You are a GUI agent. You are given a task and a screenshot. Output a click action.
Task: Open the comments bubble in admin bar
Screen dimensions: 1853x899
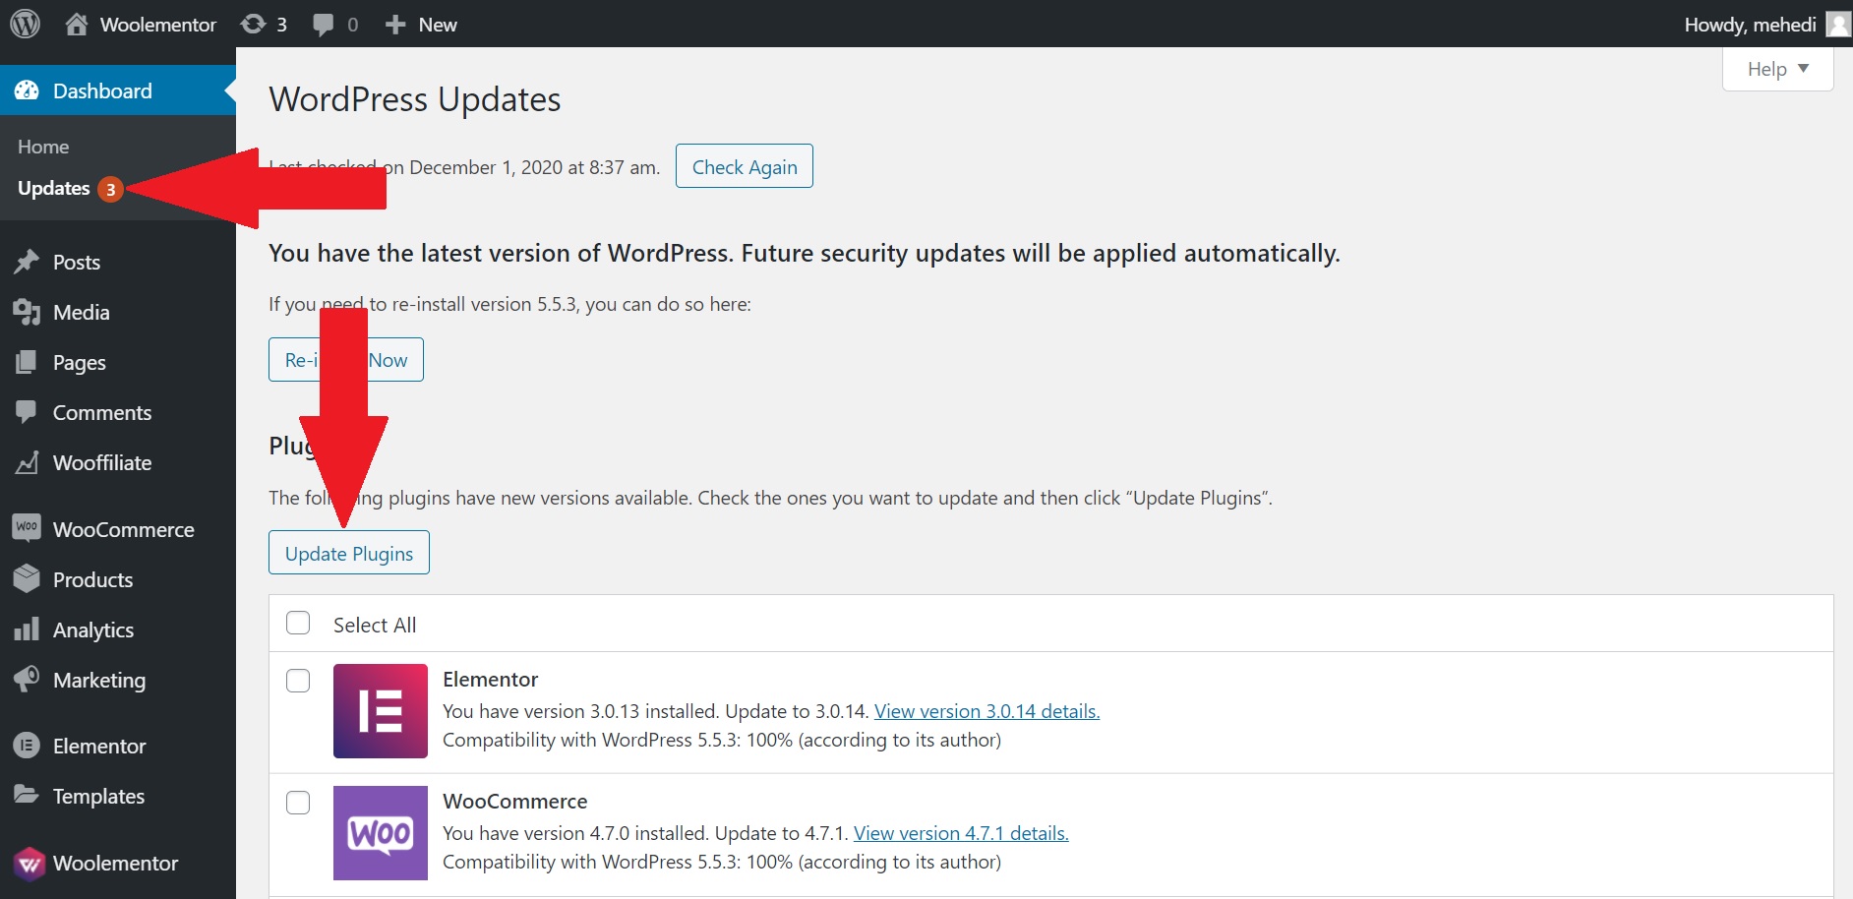[334, 24]
